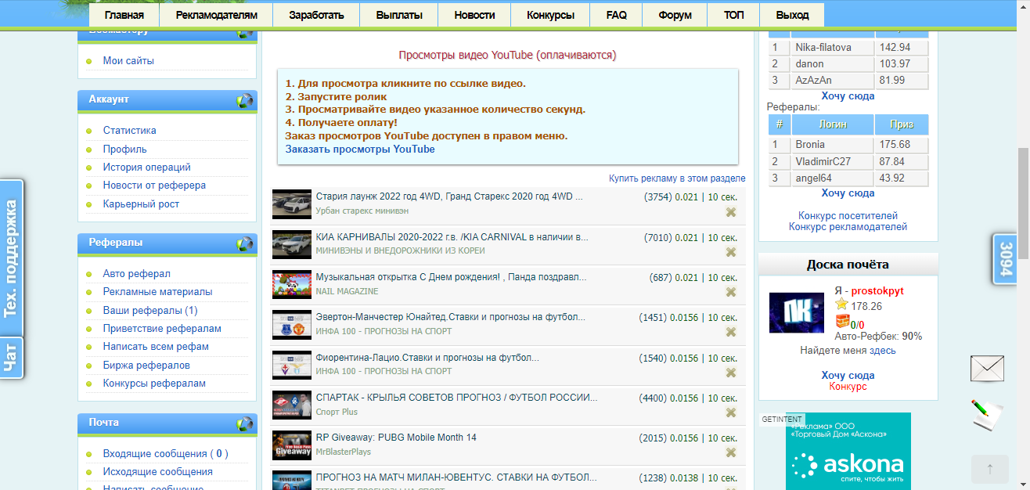This screenshot has height=490, width=1030.
Task: Remove the Фиорентина-Лацио video row
Action: coord(731,373)
